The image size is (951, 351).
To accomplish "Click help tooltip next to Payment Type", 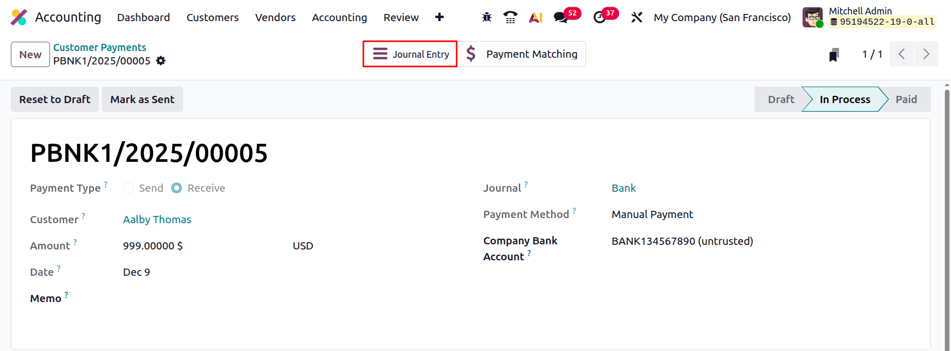I will pos(106,184).
